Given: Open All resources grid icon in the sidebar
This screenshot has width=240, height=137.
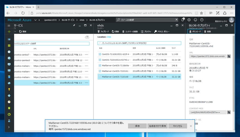Looking at the screenshot, I should 9,45.
